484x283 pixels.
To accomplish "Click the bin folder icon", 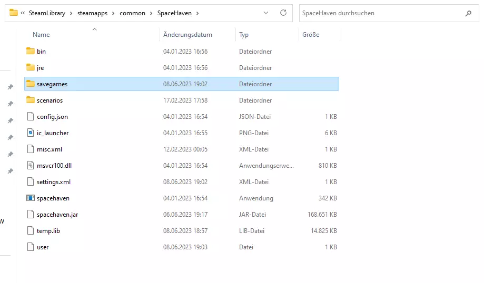I will 30,51.
